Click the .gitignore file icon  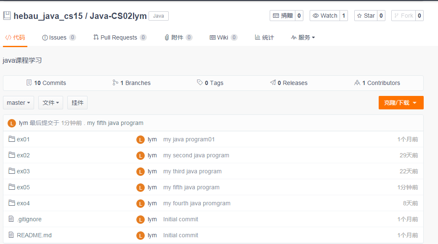[x=11, y=219]
